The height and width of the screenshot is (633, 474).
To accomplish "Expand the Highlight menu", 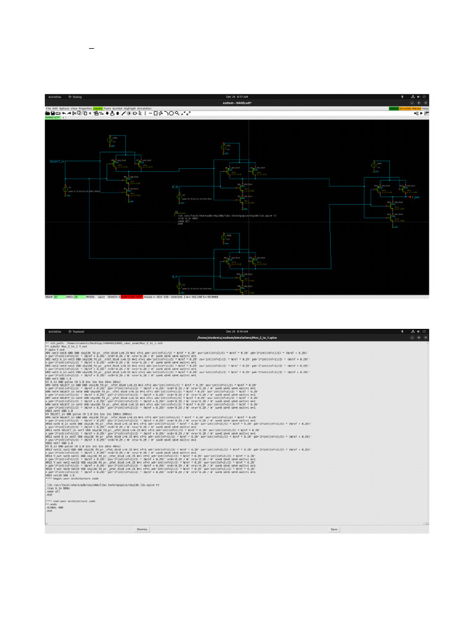I will tap(130, 108).
